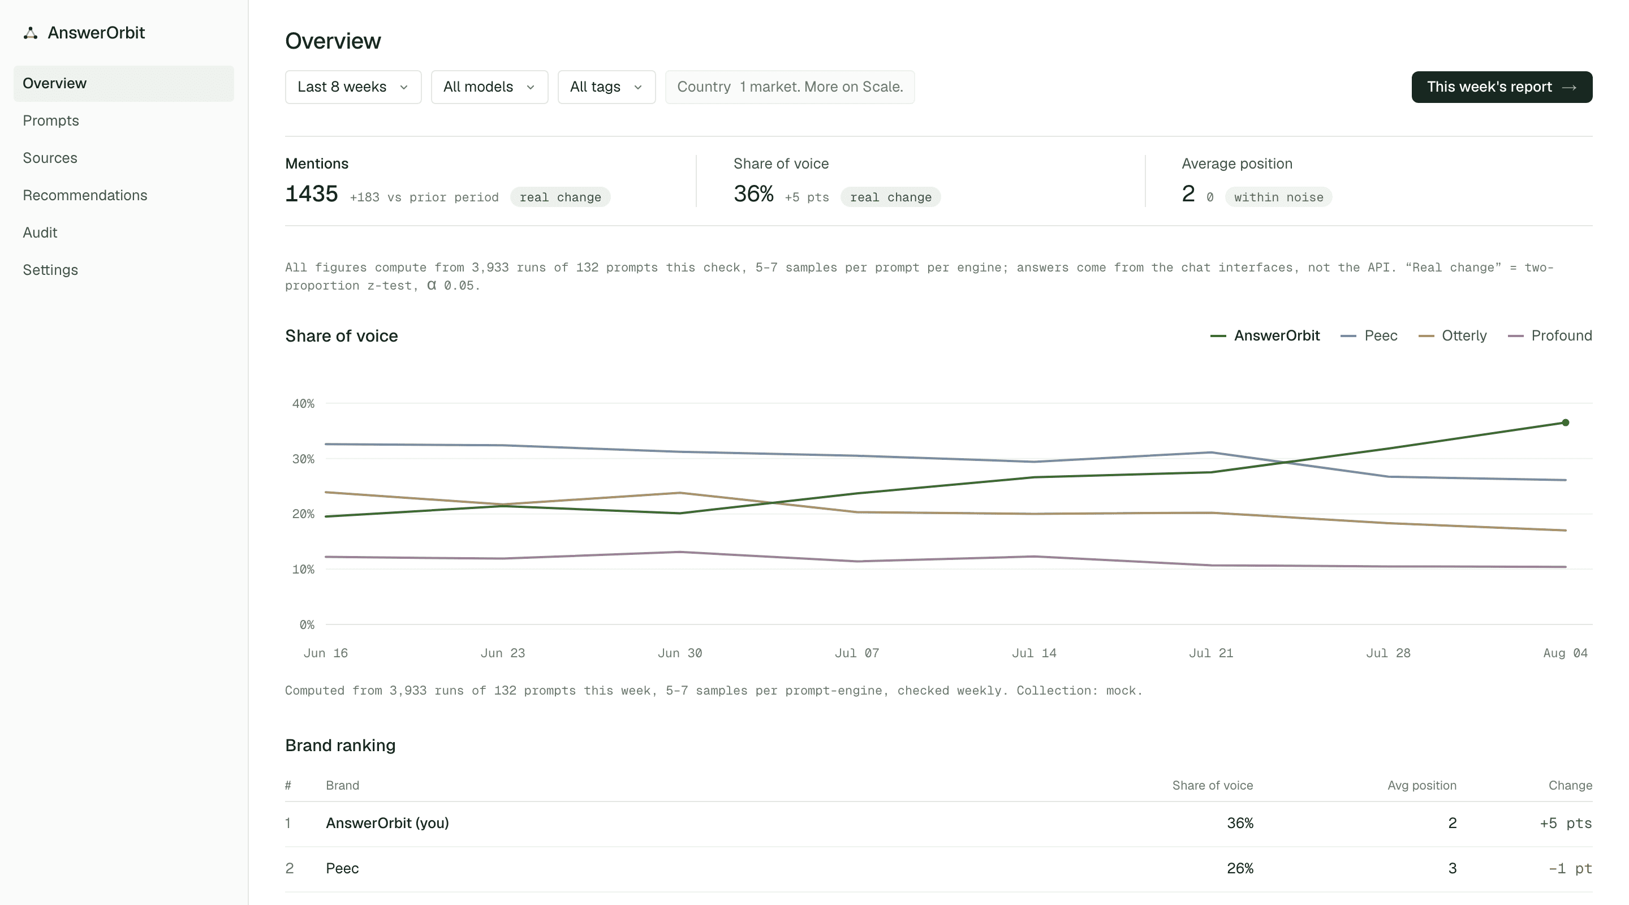1629x905 pixels.
Task: Go to Prompts in the sidebar
Action: coord(124,121)
